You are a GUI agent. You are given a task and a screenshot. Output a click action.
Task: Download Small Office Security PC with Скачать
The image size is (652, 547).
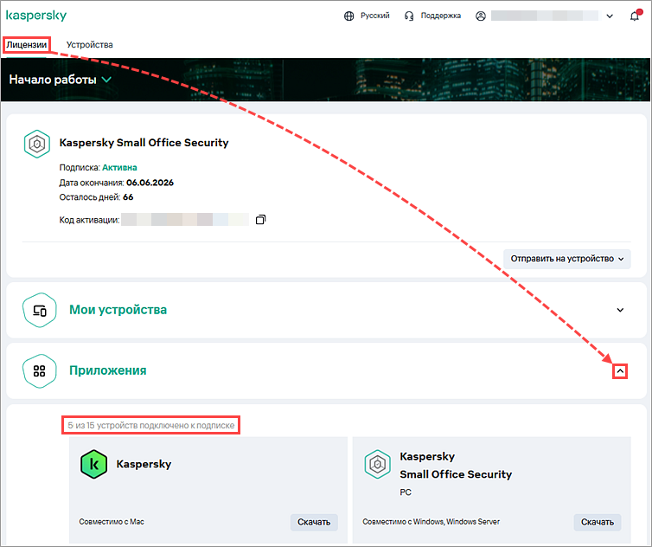coord(598,522)
